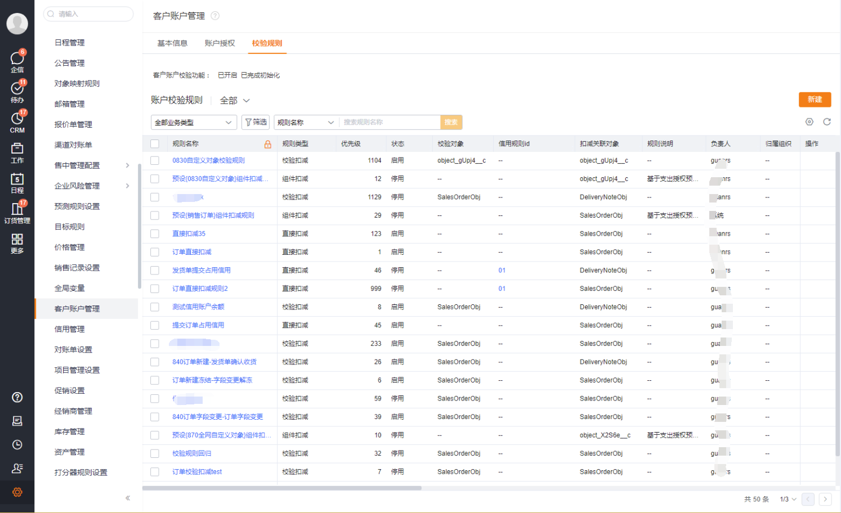Check the box for 0830自定义对象校验规则 row

155,160
